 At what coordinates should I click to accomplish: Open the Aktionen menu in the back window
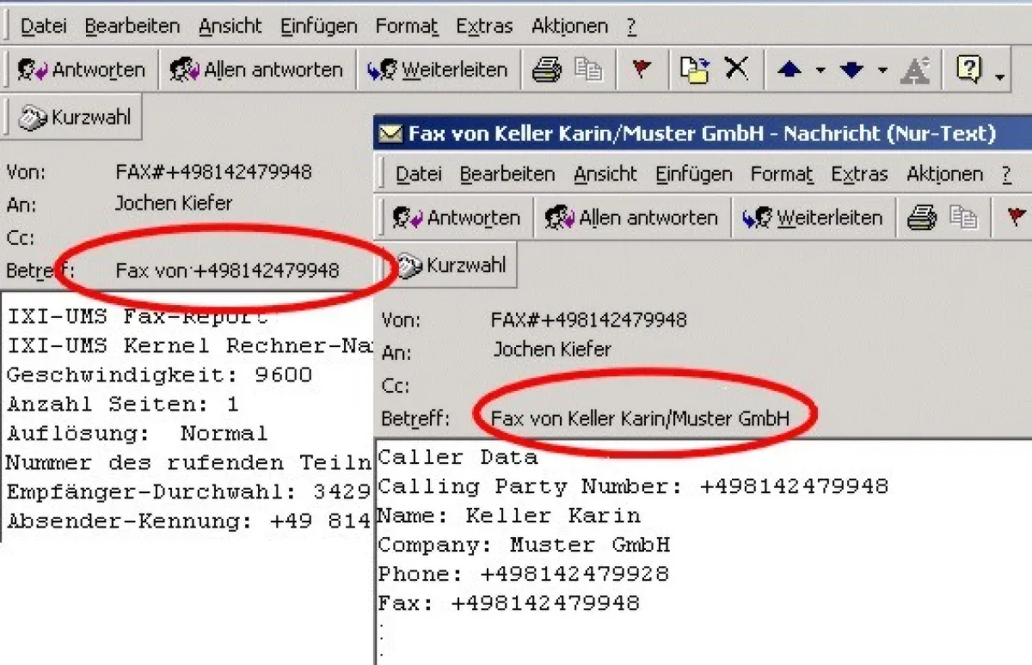coord(569,26)
